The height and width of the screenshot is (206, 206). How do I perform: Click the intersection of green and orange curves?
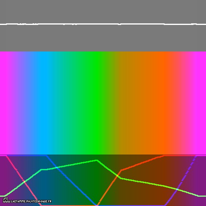pyautogui.click(x=117, y=176)
